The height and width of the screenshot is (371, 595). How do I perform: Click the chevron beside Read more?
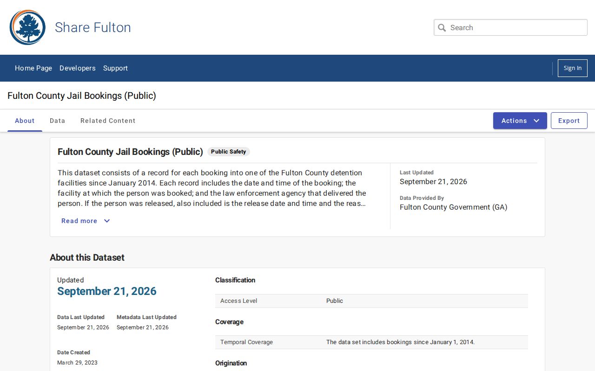[107, 221]
